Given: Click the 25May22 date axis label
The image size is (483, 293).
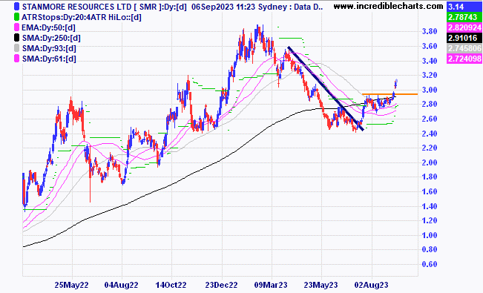Looking at the screenshot, I should click(x=71, y=285).
